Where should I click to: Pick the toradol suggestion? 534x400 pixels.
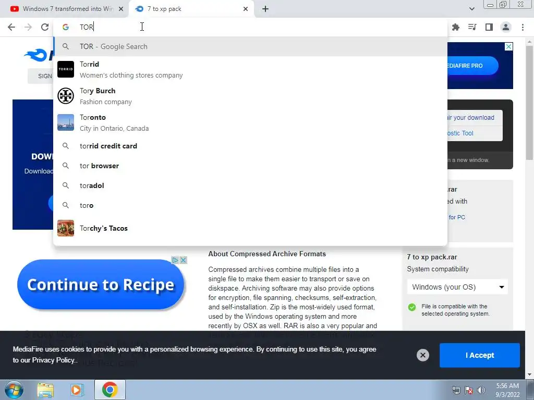coord(250,185)
